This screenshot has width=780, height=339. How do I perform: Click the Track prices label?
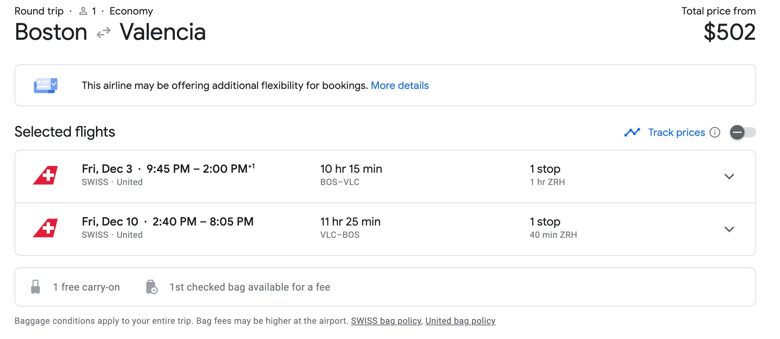coord(676,133)
